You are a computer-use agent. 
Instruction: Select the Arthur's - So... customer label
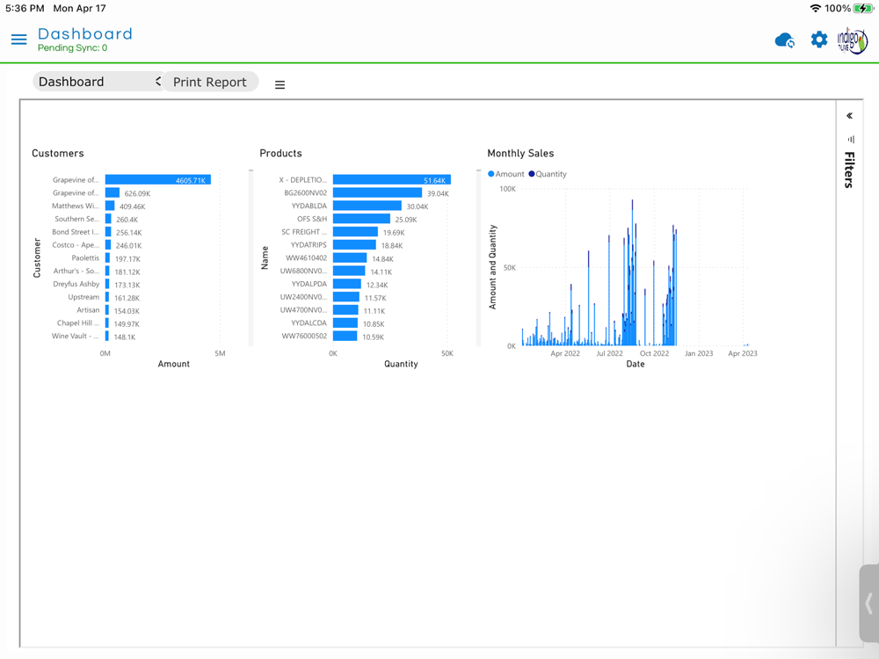(x=76, y=271)
